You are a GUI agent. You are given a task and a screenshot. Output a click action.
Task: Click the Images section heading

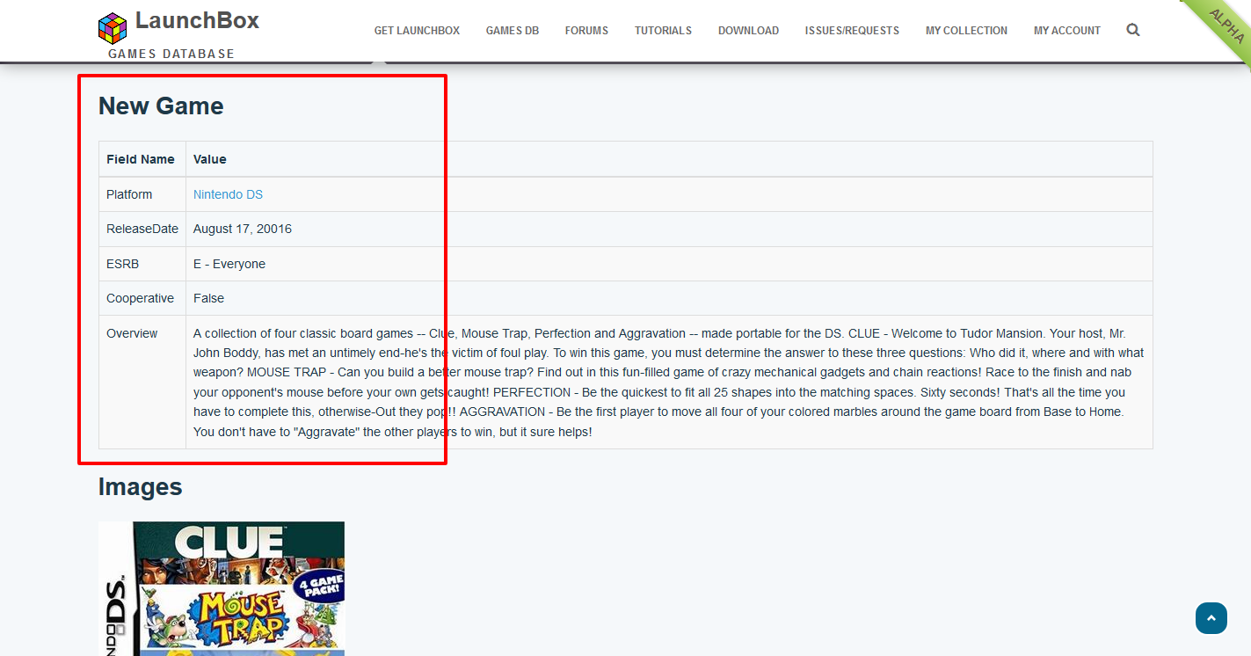(x=140, y=486)
